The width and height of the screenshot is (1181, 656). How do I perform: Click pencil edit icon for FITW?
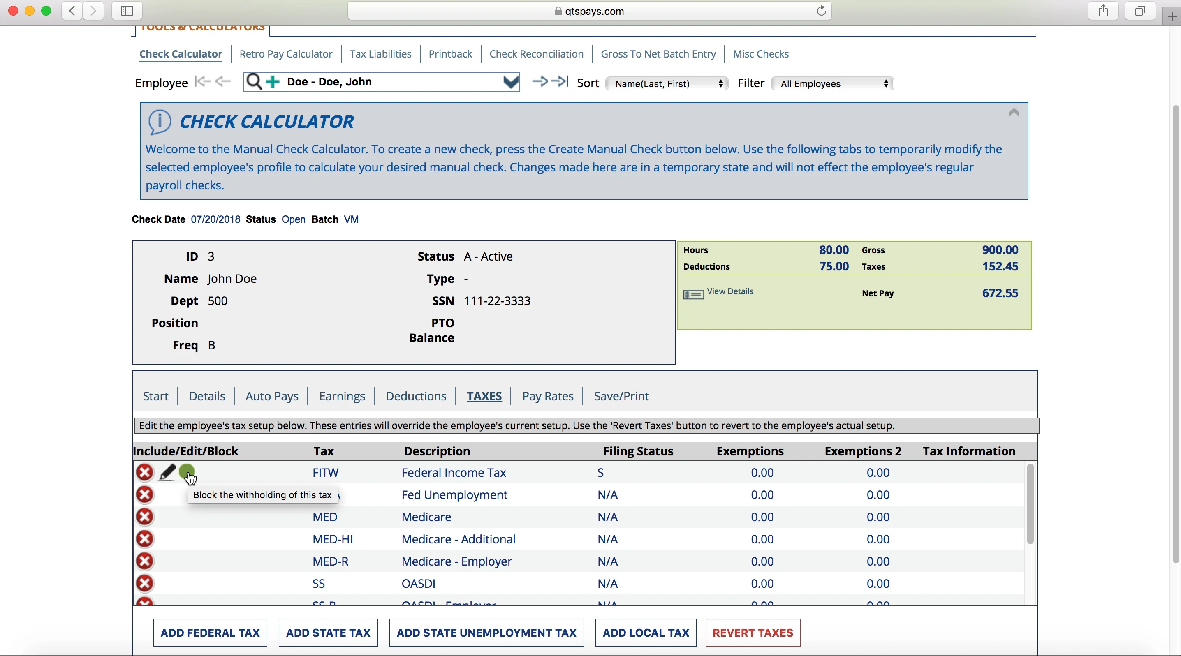click(167, 472)
